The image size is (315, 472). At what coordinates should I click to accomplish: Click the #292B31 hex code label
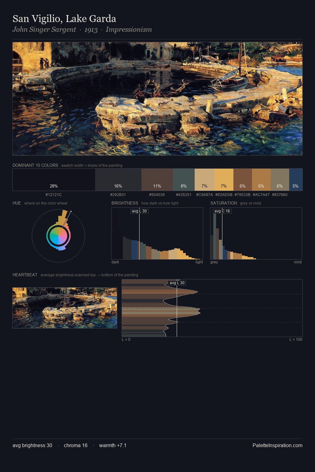point(118,195)
